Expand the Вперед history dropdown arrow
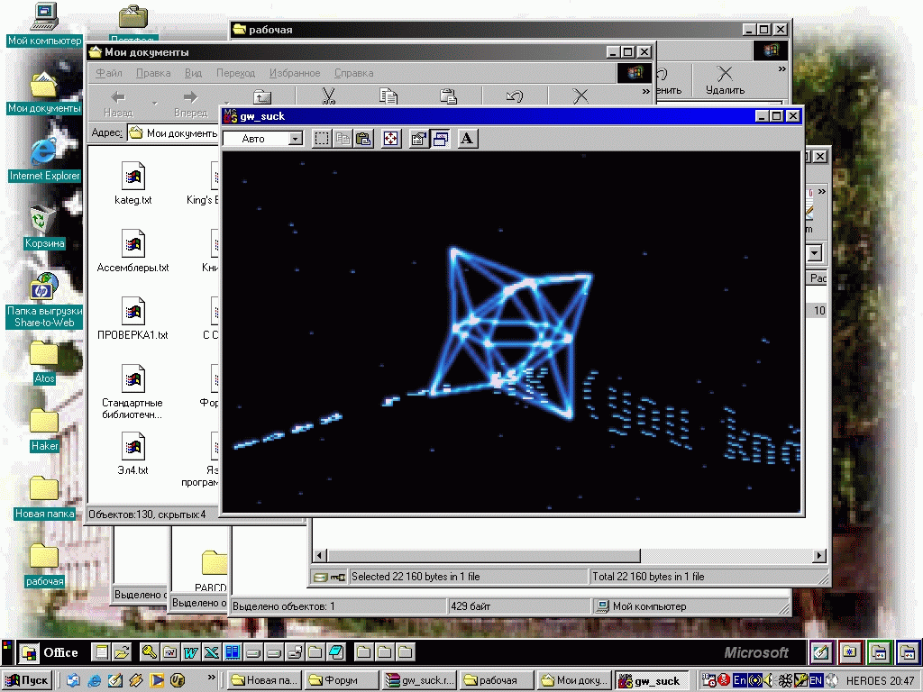 225,104
